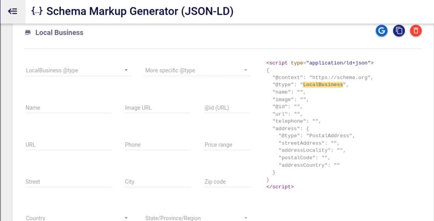Click the closing </script> tag

(280, 187)
